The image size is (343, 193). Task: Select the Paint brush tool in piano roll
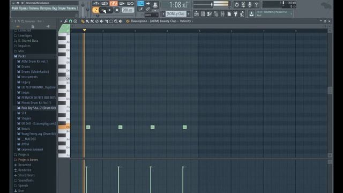87,21
